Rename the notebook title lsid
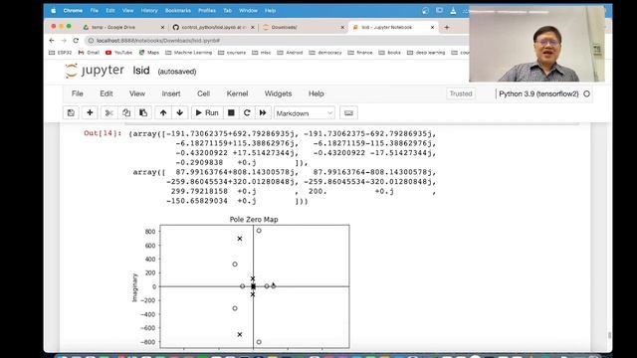This screenshot has width=637, height=358. (x=141, y=71)
